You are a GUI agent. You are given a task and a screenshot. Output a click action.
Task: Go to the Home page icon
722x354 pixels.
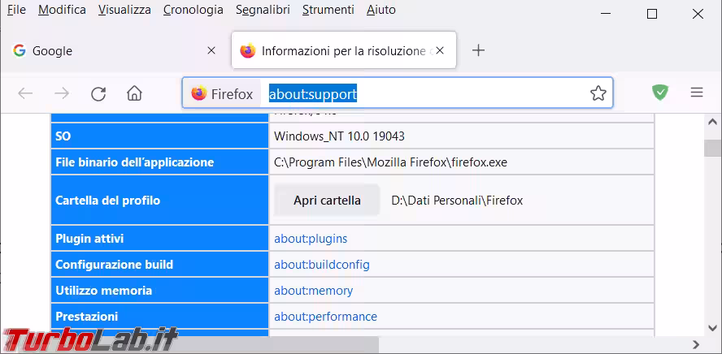(x=134, y=93)
